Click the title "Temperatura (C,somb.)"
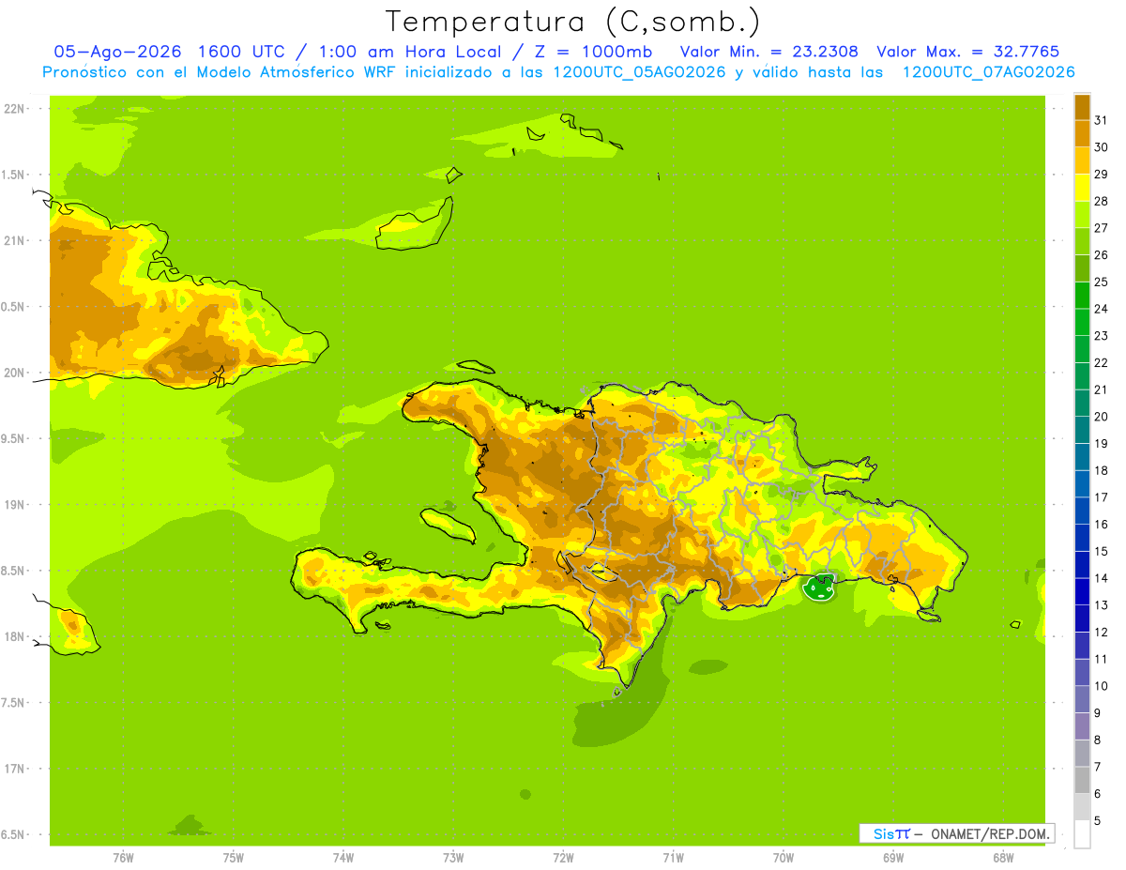This screenshot has width=1126, height=870. (573, 22)
